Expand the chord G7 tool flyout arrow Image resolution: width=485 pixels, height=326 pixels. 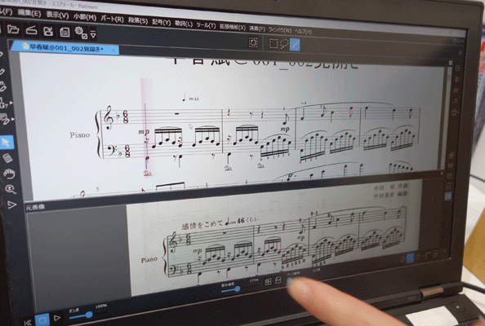tap(11, 103)
